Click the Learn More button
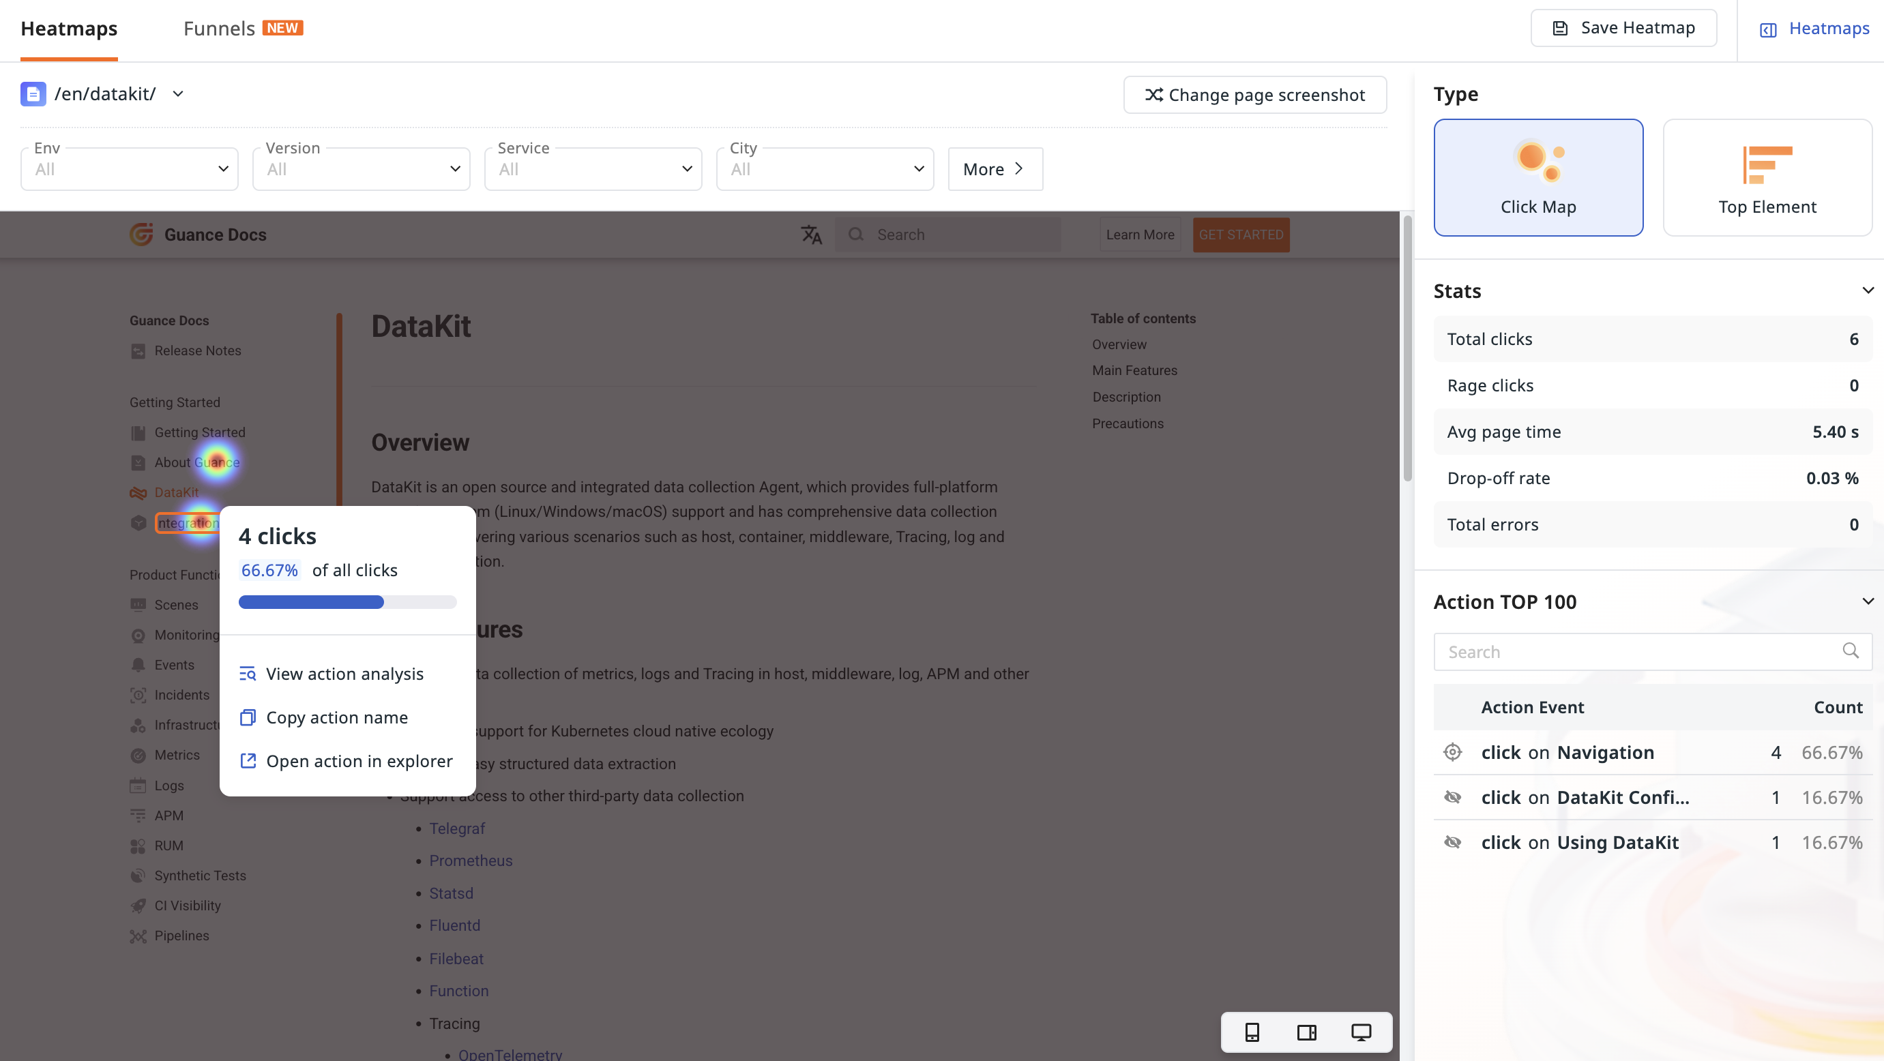 point(1140,235)
